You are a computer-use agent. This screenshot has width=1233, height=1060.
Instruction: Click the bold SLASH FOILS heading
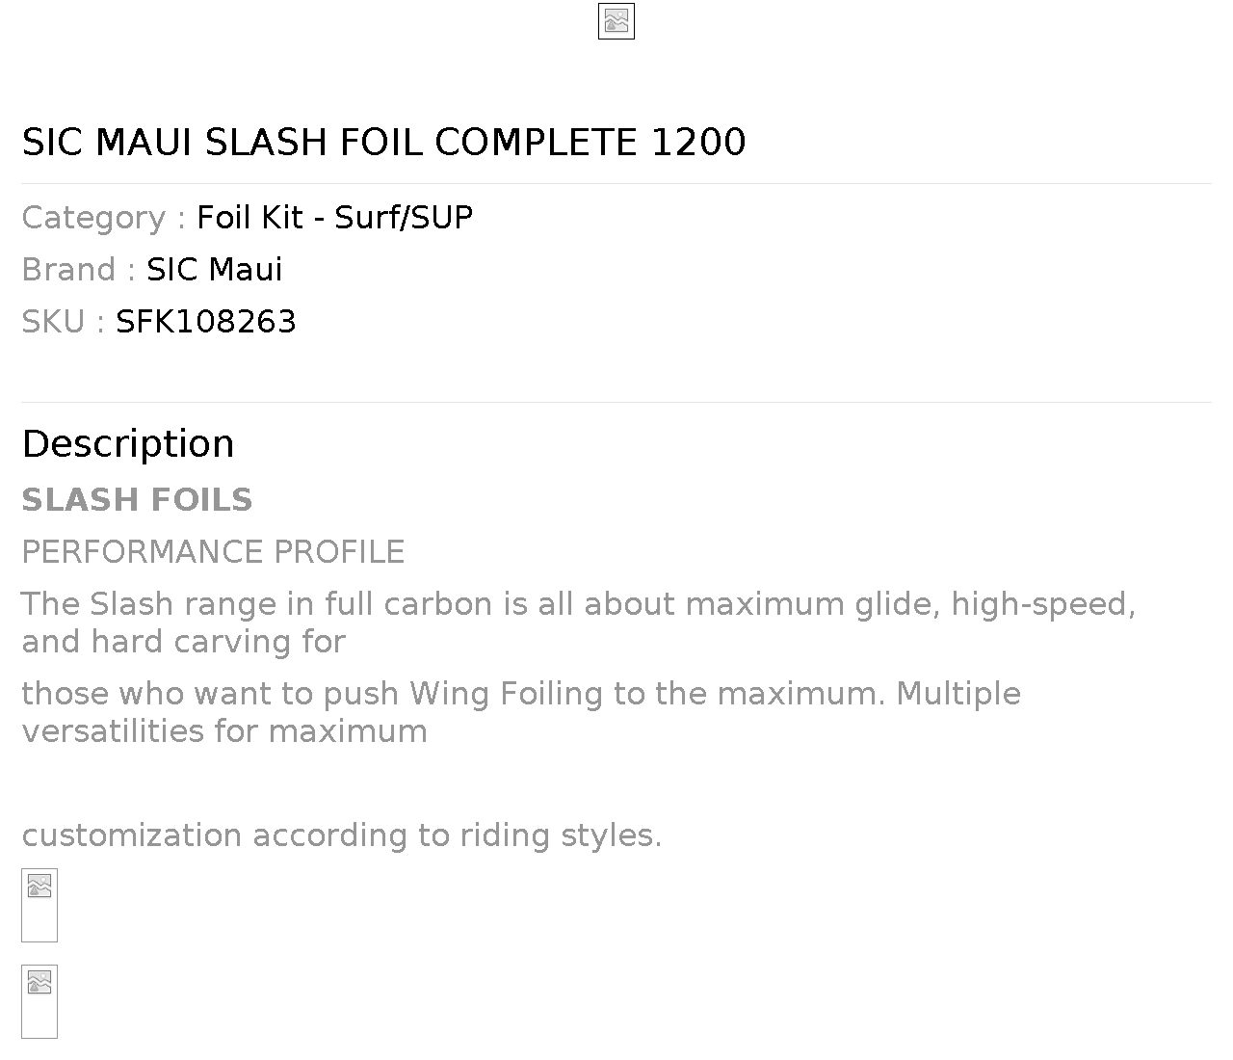137,500
